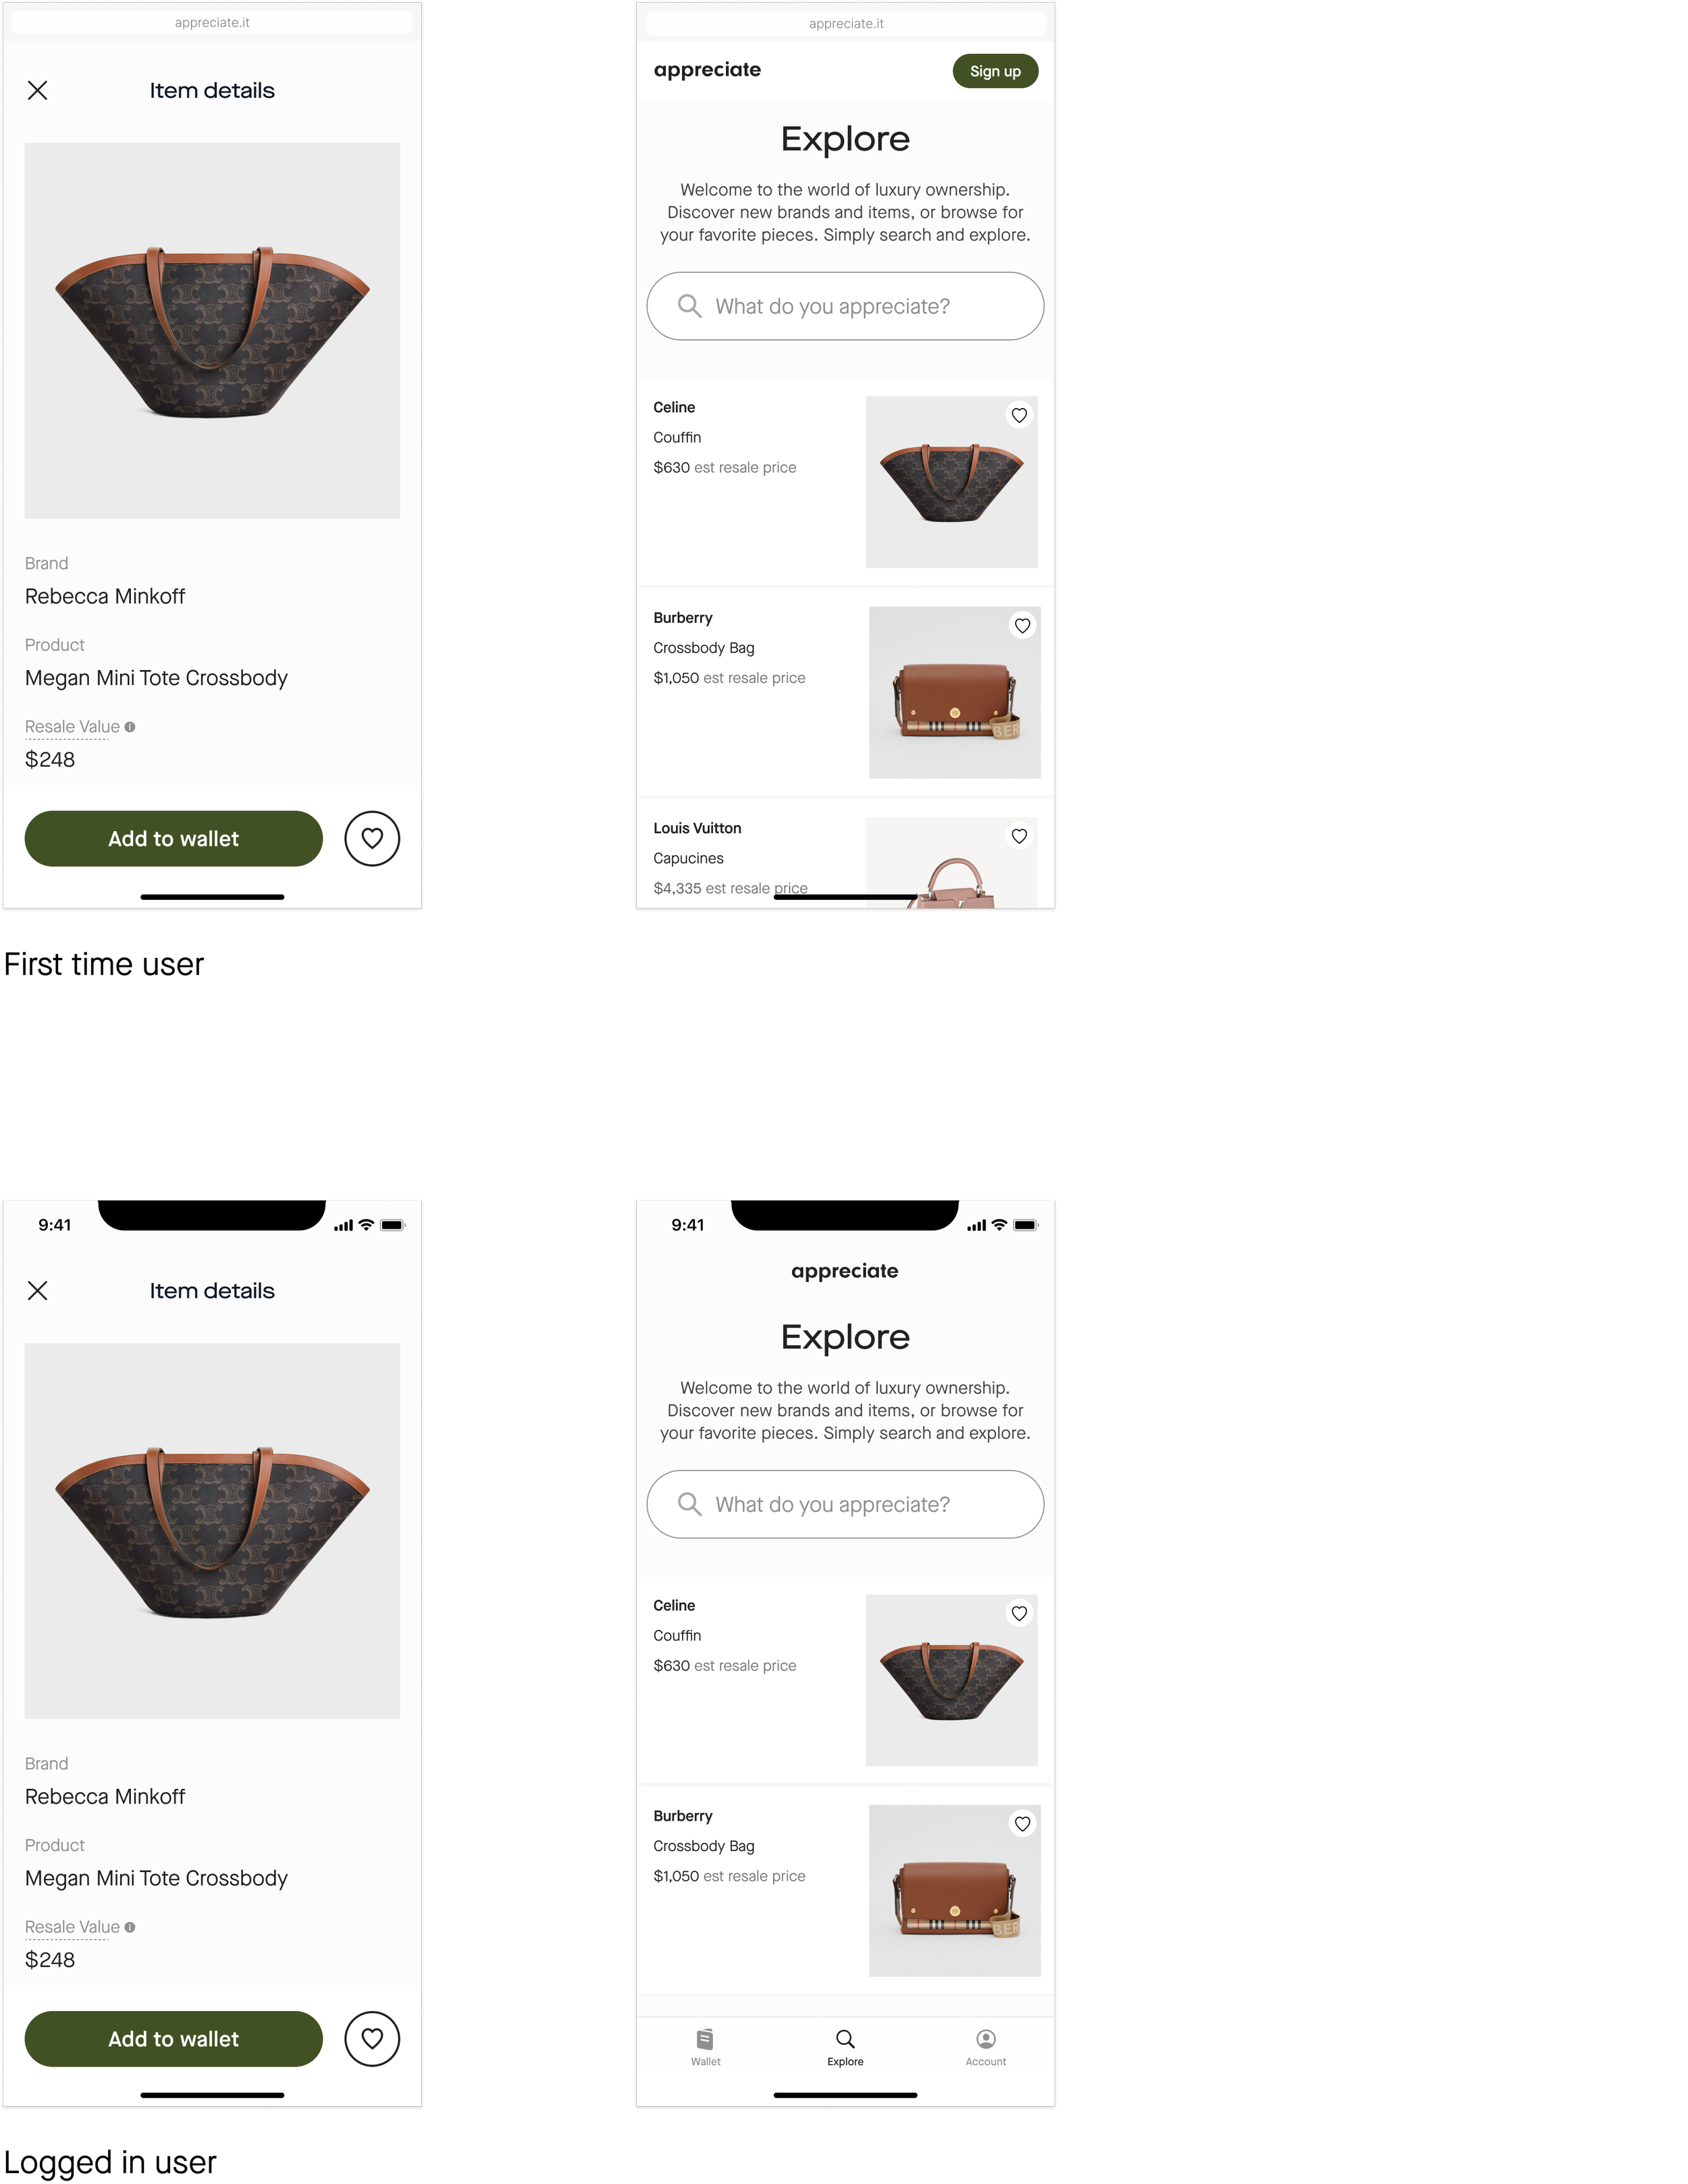
Task: Click Add to wallet on first-time user screen
Action: pyautogui.click(x=174, y=838)
